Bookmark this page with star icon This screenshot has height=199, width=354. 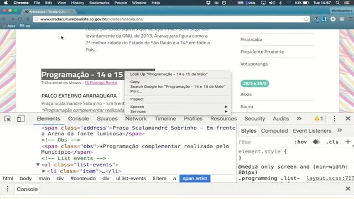click(x=306, y=19)
